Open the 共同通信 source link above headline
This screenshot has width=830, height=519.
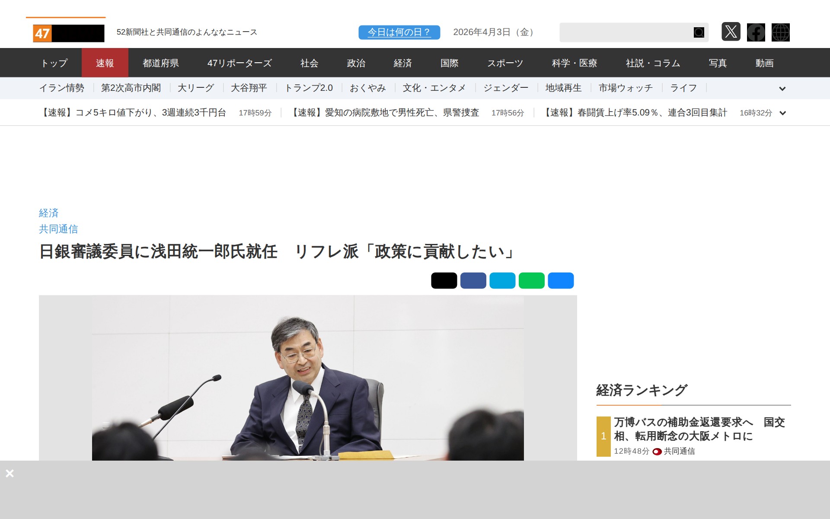pos(58,229)
